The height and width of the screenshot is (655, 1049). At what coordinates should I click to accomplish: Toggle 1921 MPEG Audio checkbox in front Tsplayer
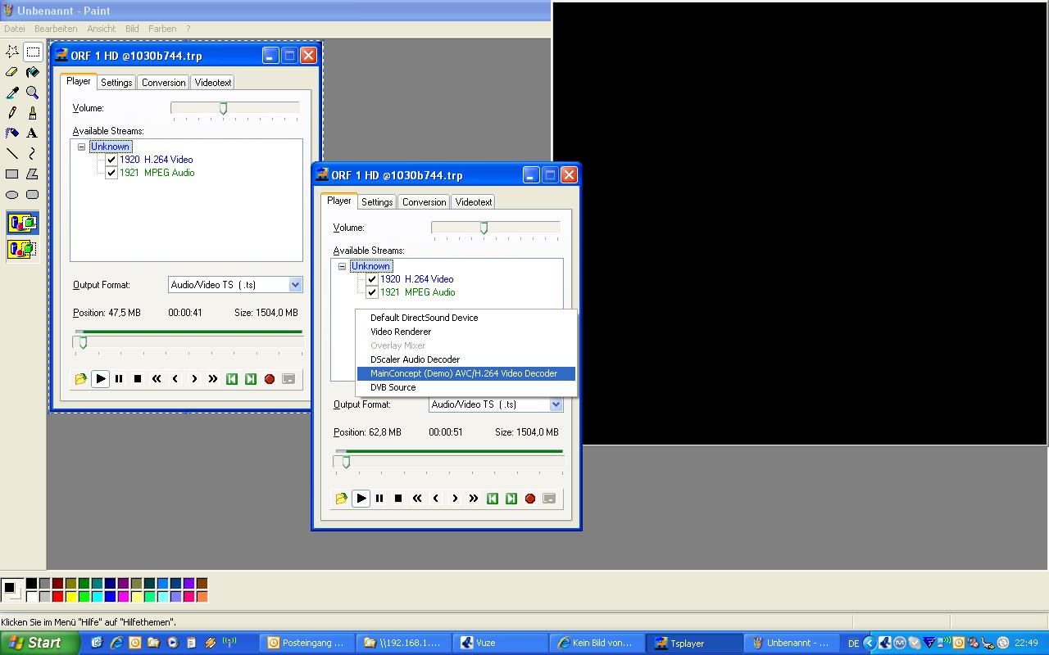point(372,292)
